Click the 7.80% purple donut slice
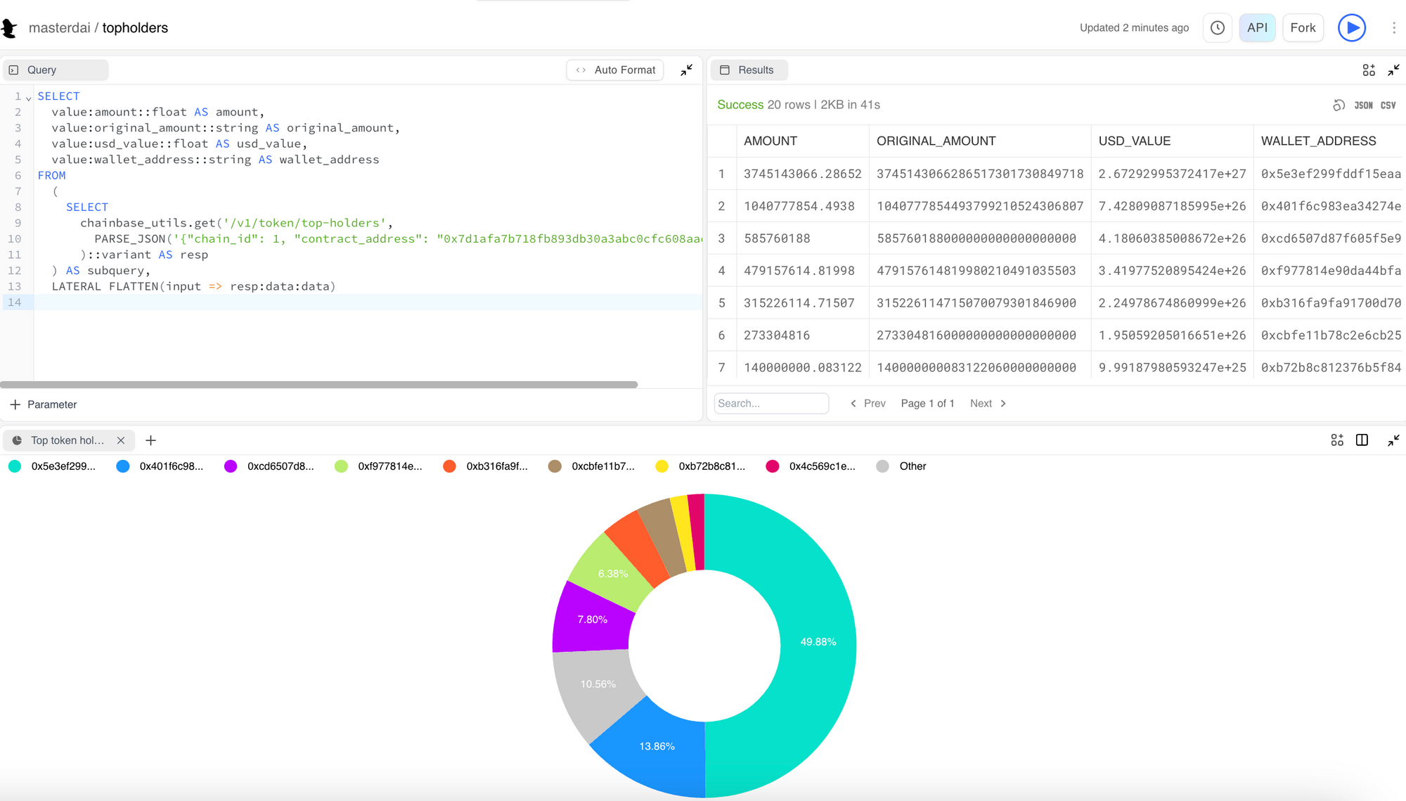 click(592, 620)
